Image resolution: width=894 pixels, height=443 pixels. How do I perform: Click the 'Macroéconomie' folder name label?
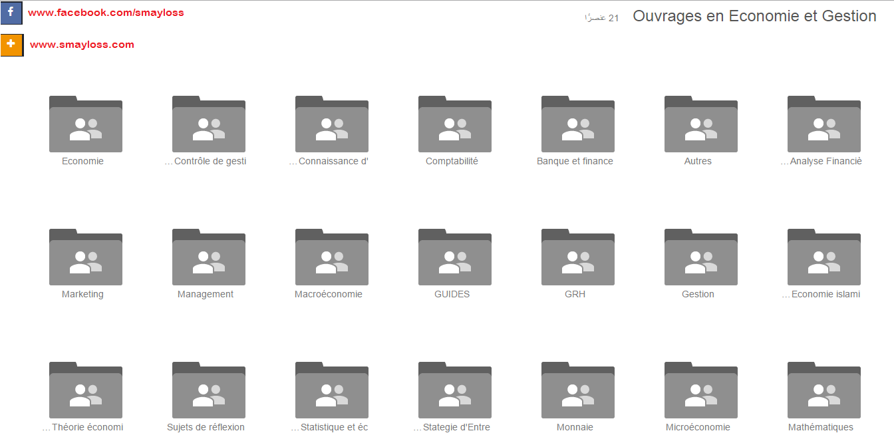point(329,294)
